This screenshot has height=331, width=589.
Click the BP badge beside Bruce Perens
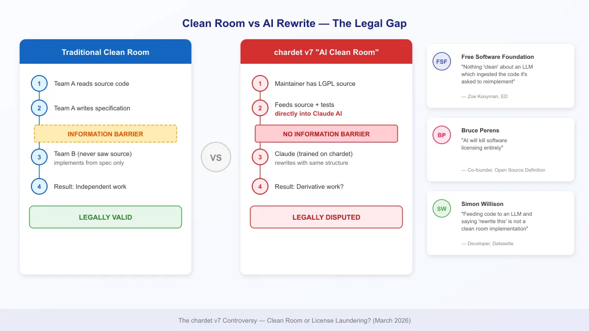click(441, 135)
